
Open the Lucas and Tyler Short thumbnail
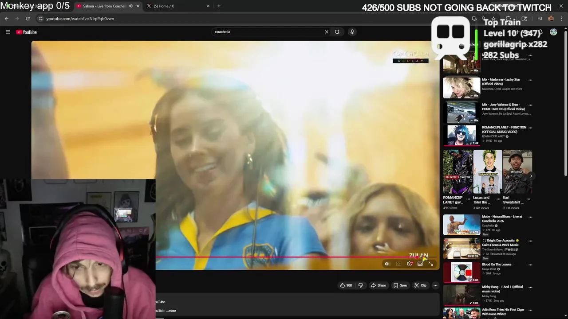[488, 171]
